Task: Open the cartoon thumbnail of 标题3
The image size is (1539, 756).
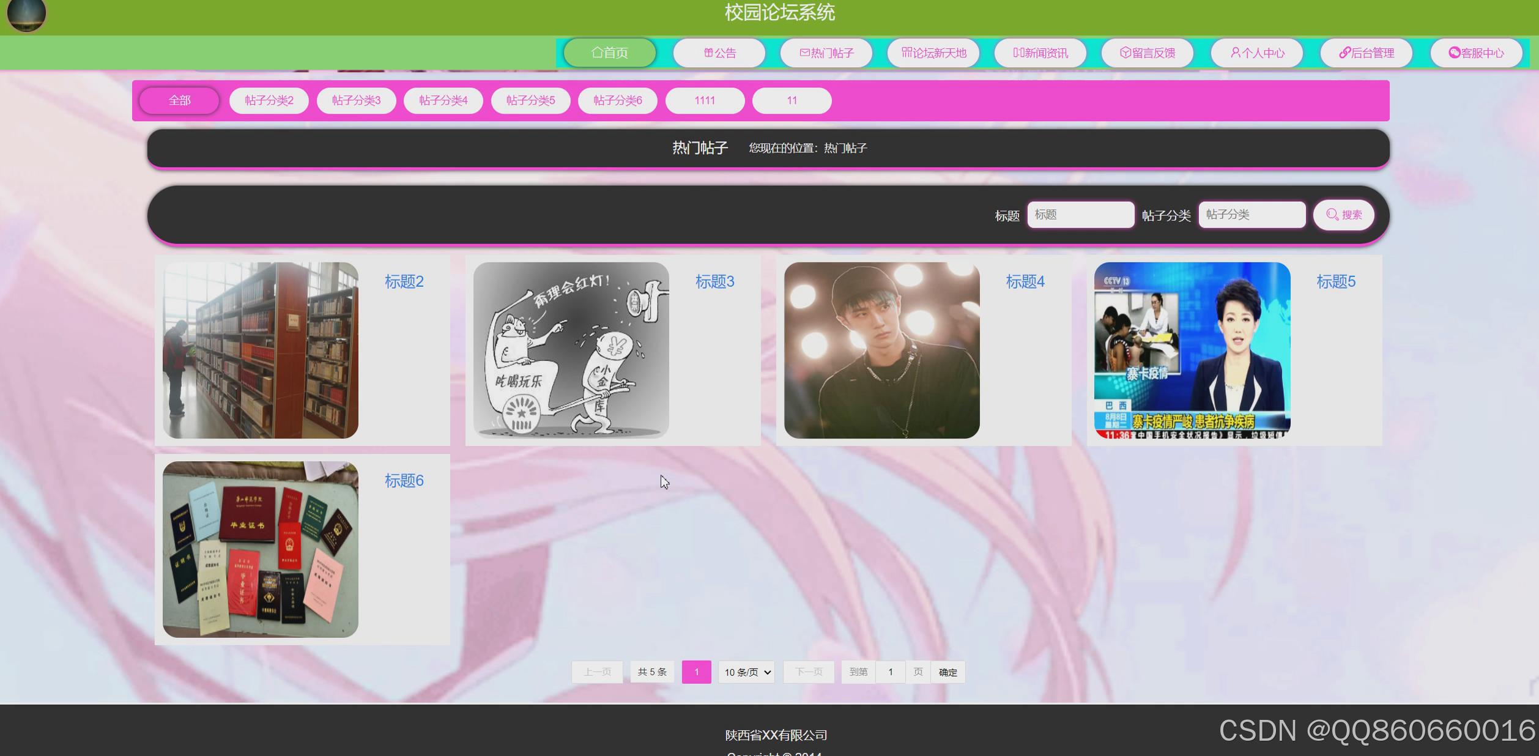Action: [x=571, y=350]
